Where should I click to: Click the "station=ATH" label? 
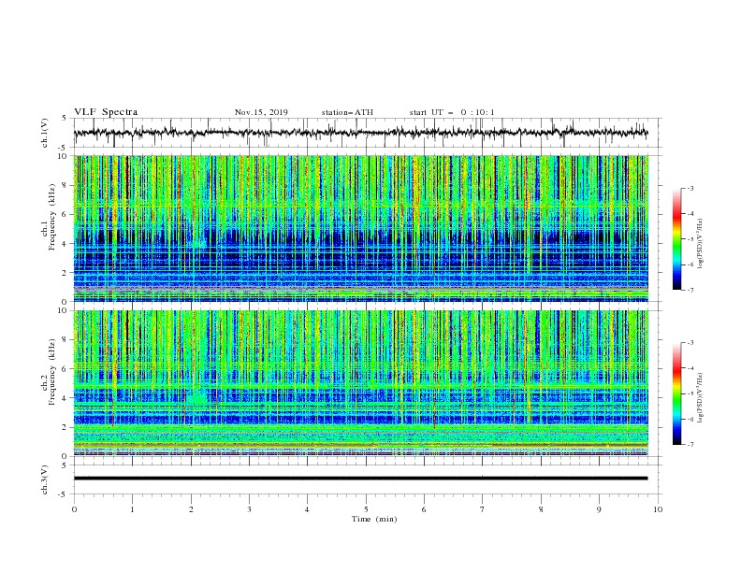click(x=347, y=112)
